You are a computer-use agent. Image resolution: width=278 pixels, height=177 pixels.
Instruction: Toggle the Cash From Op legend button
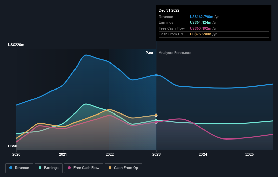point(123,168)
